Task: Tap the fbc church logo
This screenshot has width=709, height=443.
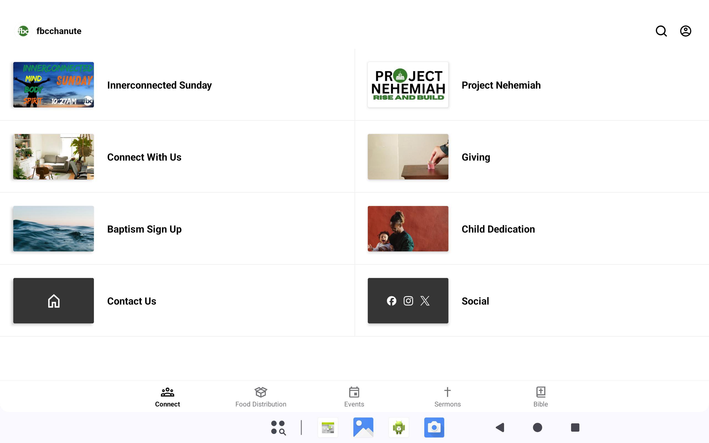Action: point(23,31)
